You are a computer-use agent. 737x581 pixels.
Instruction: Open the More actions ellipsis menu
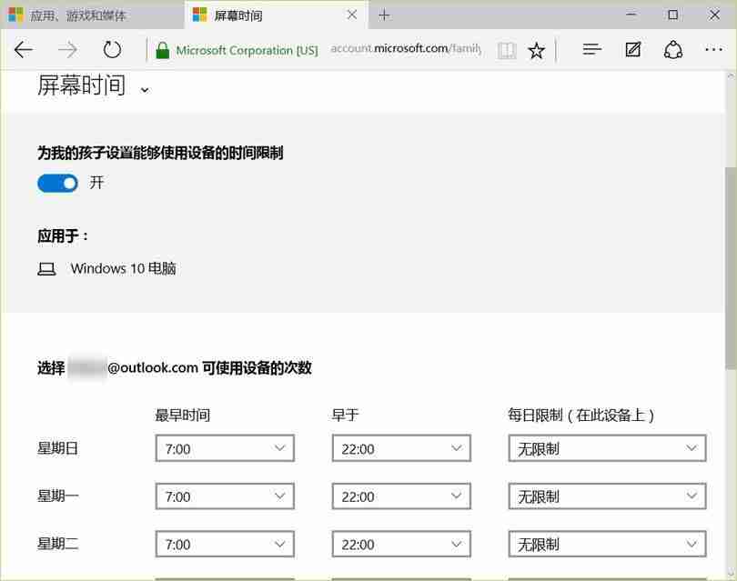pyautogui.click(x=713, y=49)
